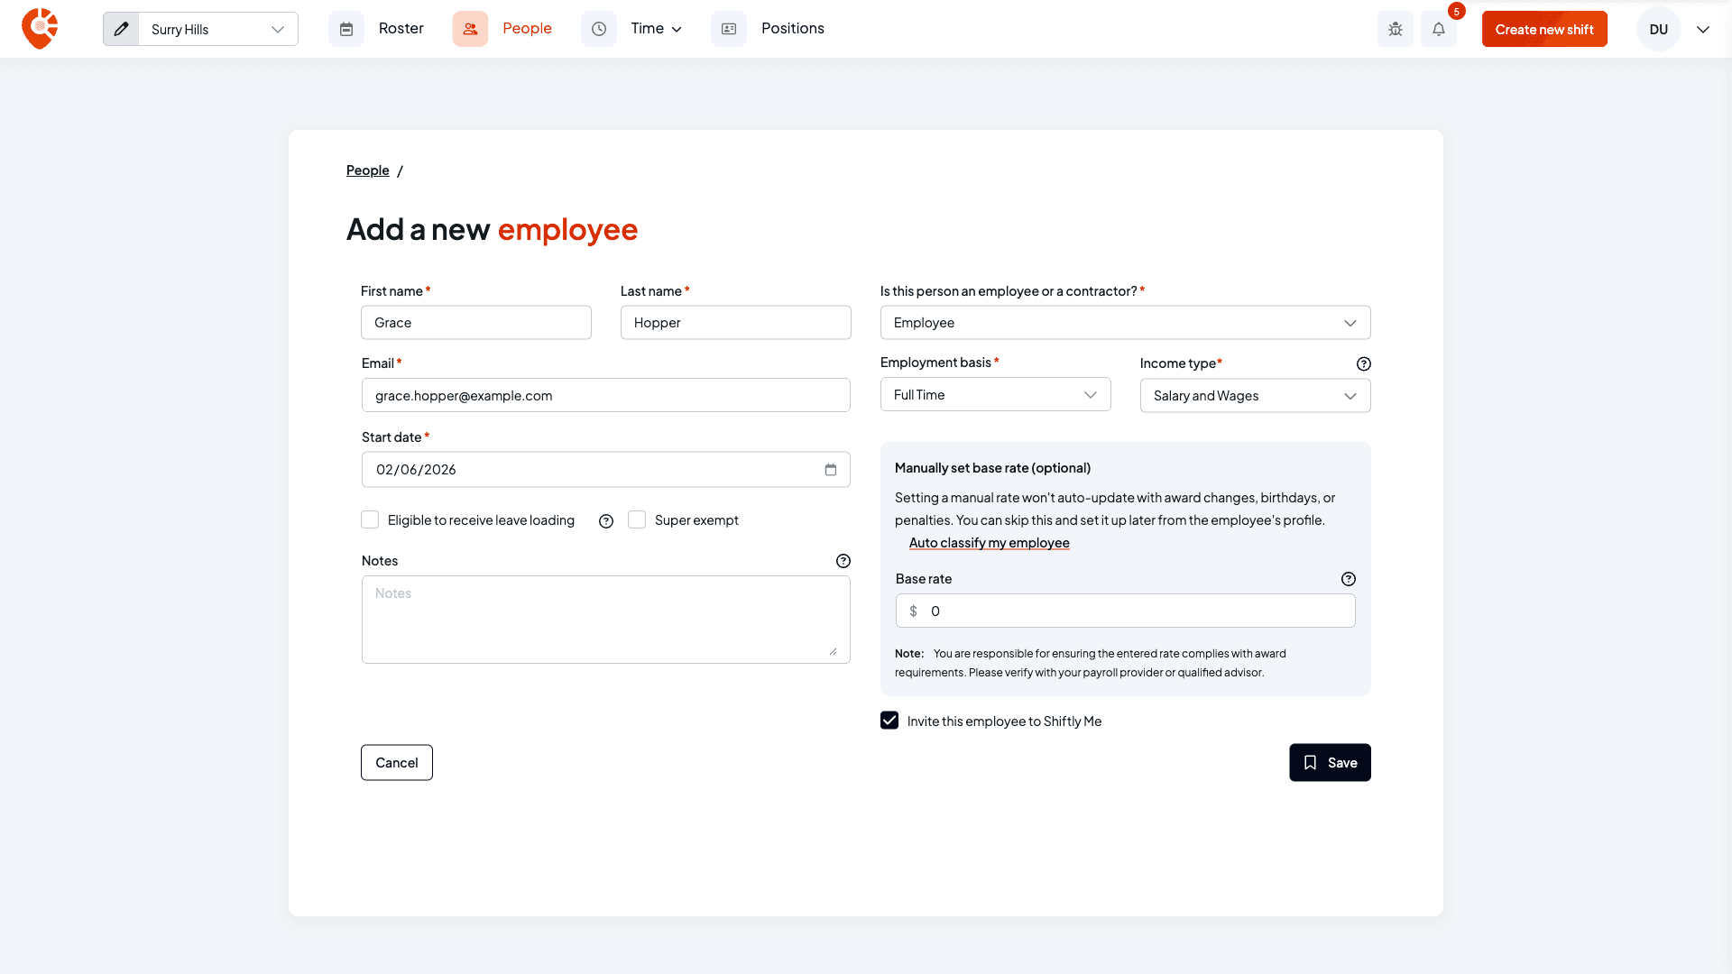Open the employee or contractor dropdown

[1125, 323]
